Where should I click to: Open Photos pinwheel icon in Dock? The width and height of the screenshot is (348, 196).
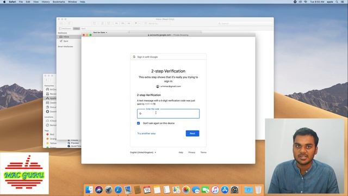pos(186,189)
